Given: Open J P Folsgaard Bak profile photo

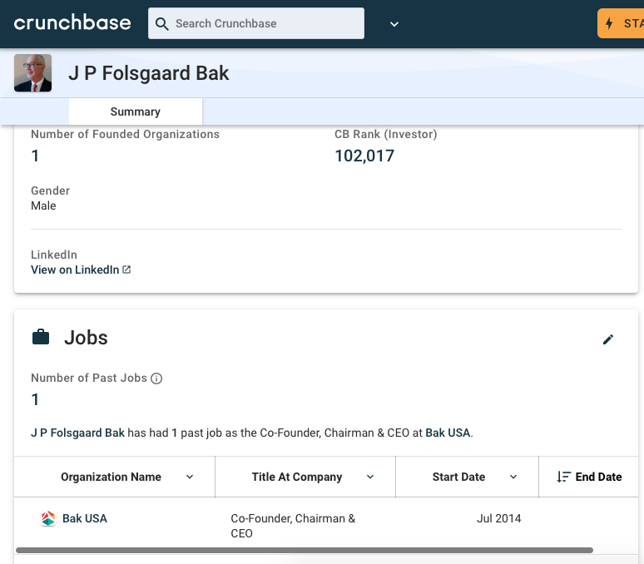Looking at the screenshot, I should click(32, 72).
